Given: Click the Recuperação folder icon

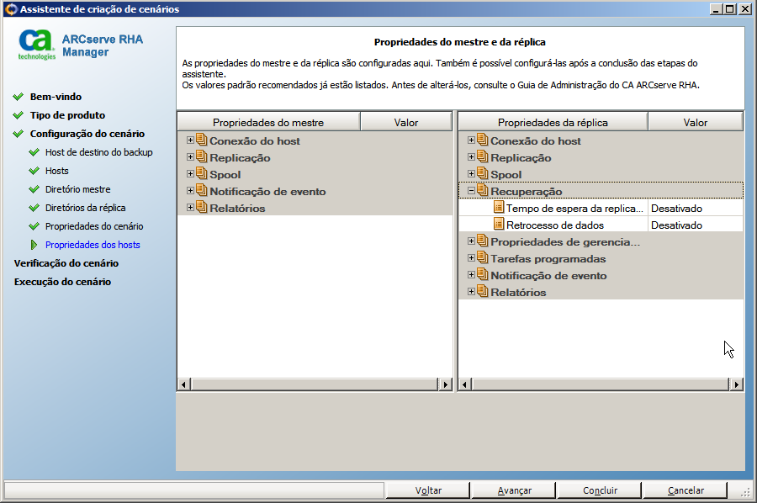Looking at the screenshot, I should pyautogui.click(x=483, y=191).
